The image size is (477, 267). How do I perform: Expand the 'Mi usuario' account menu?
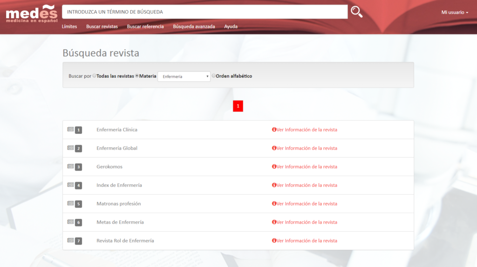(455, 12)
